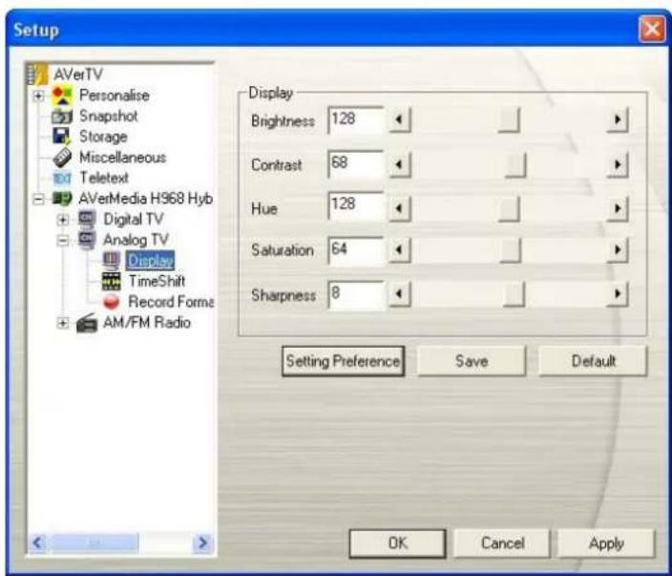Click the Saturation slider thumb
Viewport: 672px width, 576px height.
click(511, 250)
